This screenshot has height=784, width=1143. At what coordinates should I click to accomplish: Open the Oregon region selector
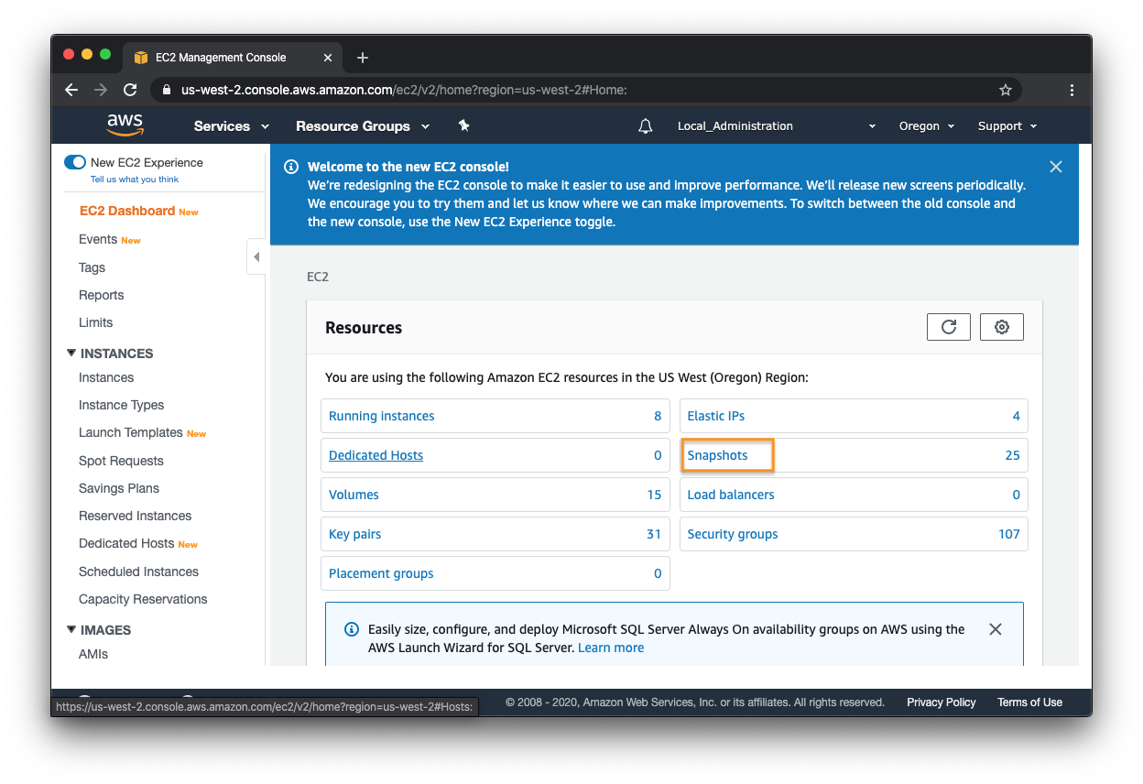tap(927, 126)
